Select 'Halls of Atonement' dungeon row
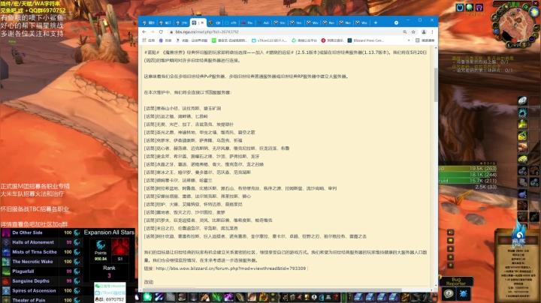 tap(41, 242)
